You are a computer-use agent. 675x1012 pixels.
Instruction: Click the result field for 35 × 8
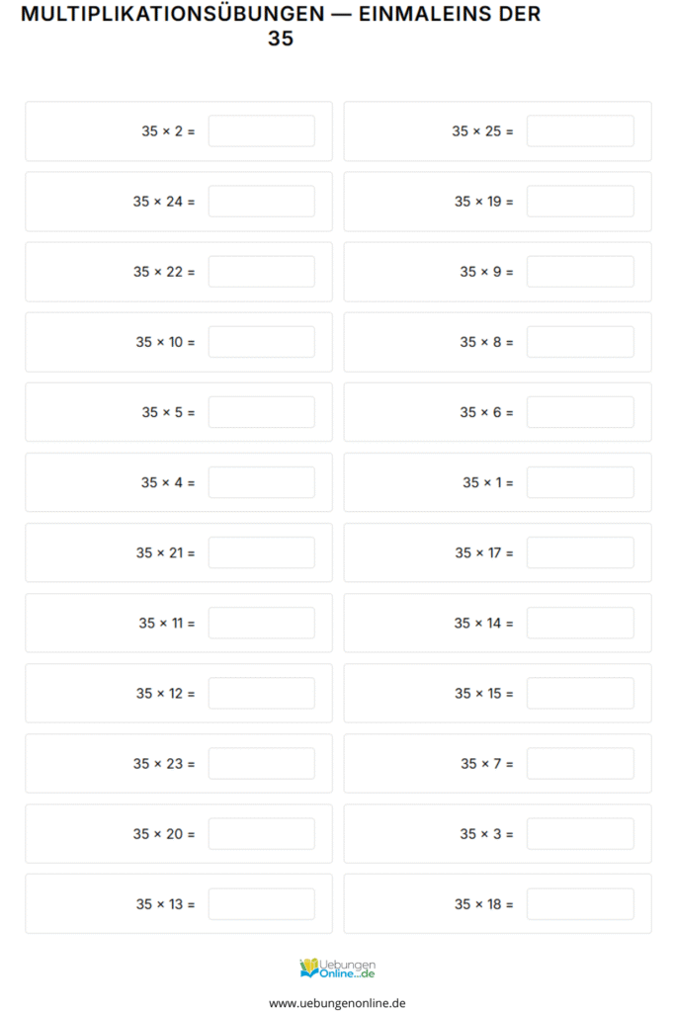point(579,342)
